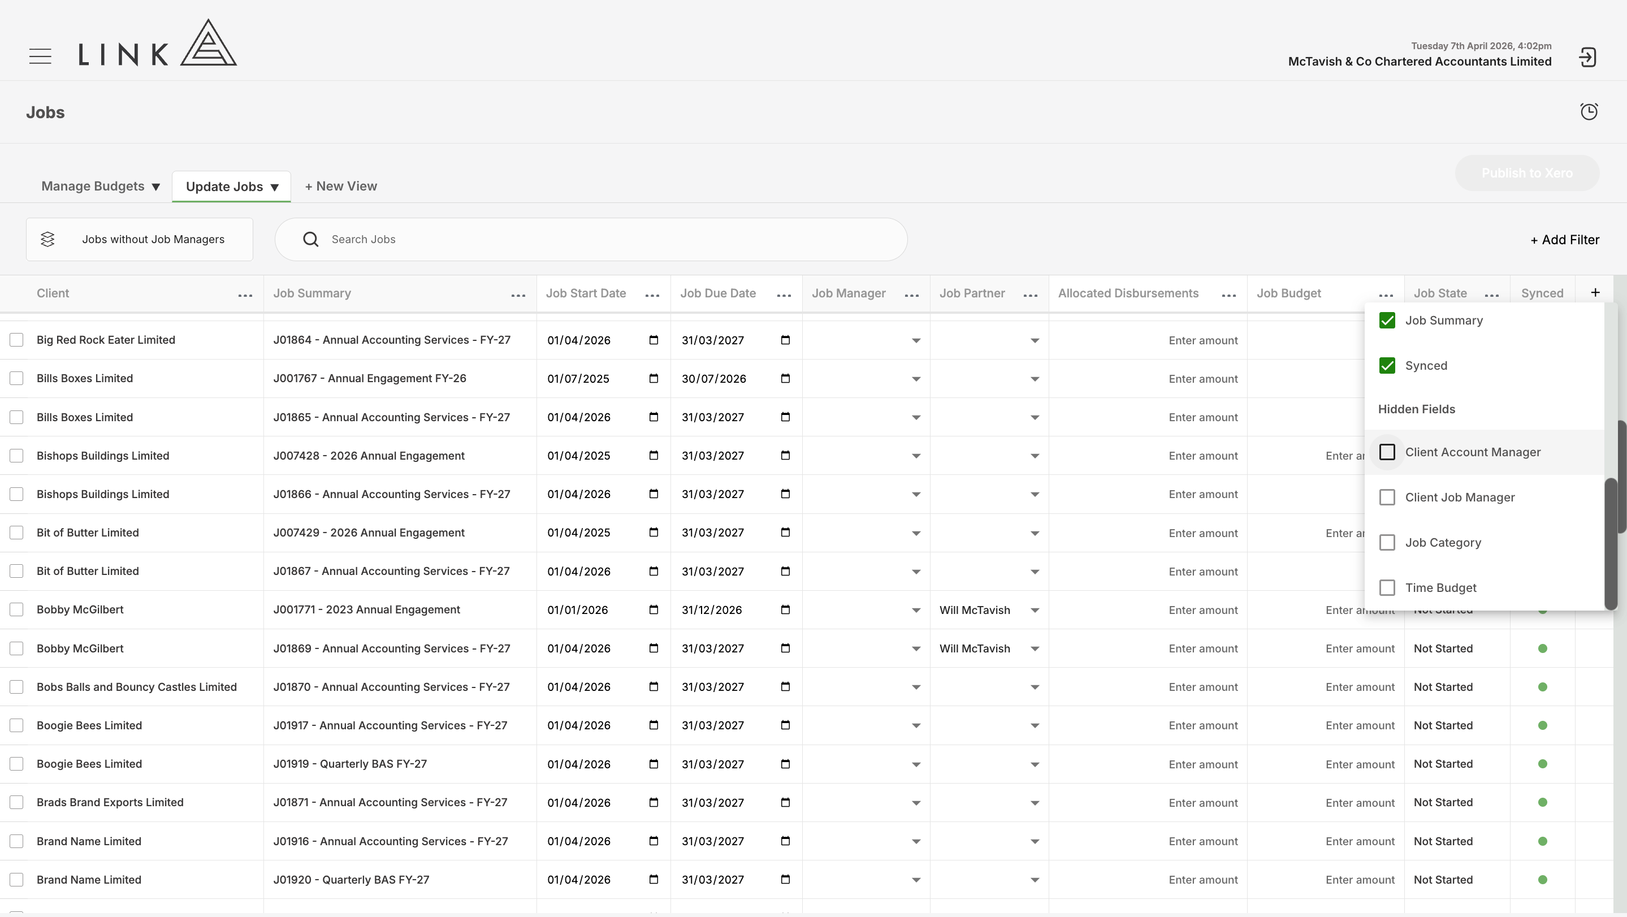
Task: Open Job Due Date column options menu
Action: (785, 295)
